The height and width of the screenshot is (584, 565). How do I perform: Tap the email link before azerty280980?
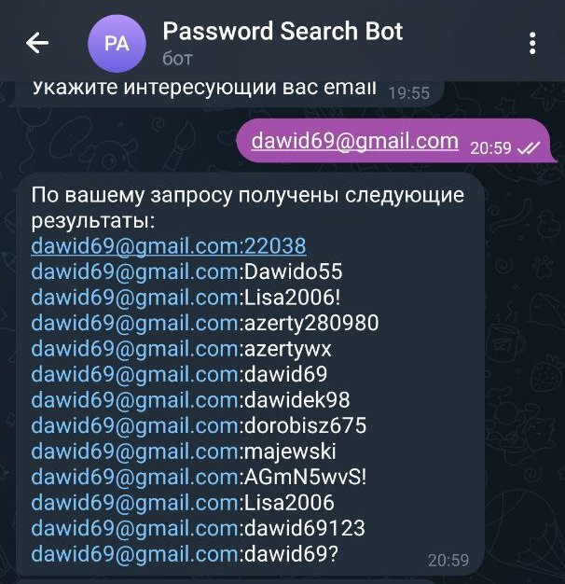(135, 323)
